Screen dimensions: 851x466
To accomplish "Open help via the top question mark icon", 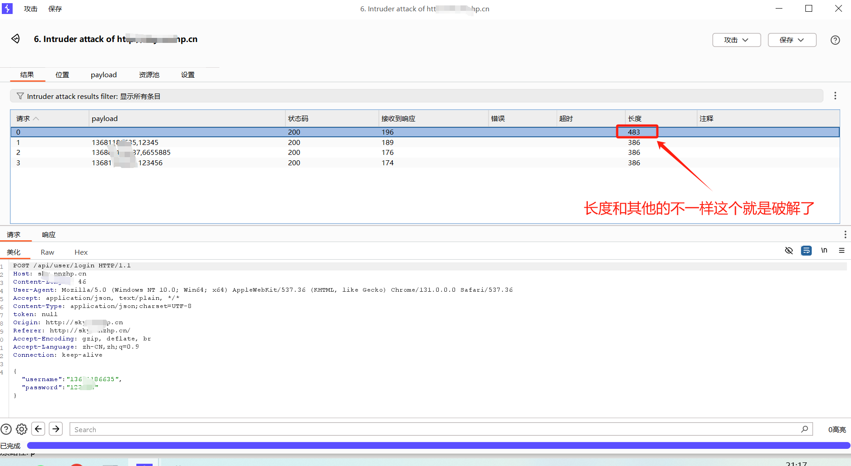I will (x=835, y=40).
